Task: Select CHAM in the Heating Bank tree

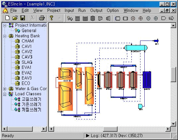Action: point(28,41)
